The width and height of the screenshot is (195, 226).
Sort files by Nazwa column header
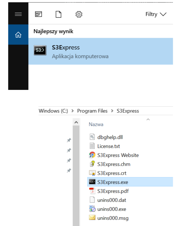(x=96, y=124)
